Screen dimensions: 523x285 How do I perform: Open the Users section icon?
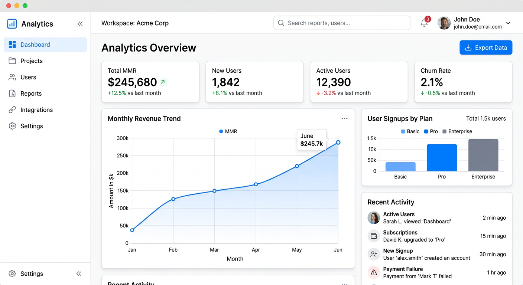click(x=12, y=77)
